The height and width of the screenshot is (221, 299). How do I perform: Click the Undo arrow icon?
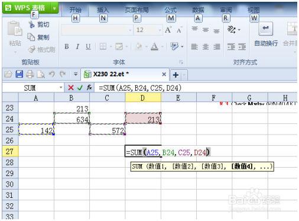52,74
